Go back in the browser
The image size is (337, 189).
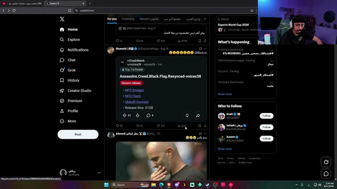tap(3, 10)
